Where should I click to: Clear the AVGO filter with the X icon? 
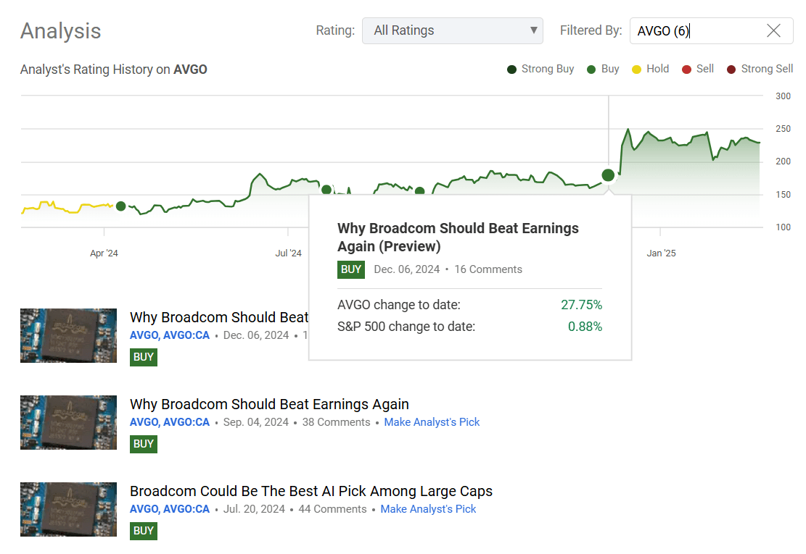(x=773, y=30)
